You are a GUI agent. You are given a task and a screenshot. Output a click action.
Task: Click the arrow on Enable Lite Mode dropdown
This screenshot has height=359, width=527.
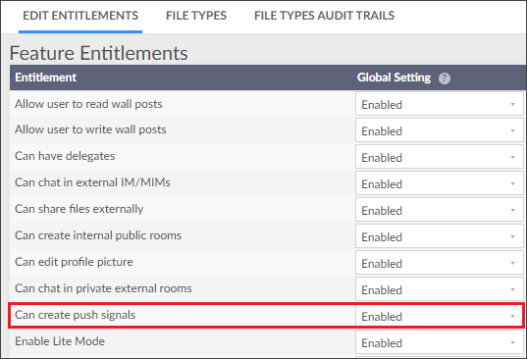pyautogui.click(x=512, y=343)
